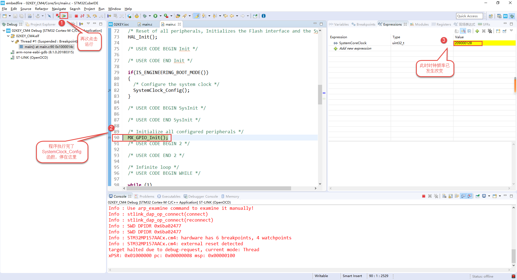Click the green Run launch button
This screenshot has height=280, width=517.
click(x=155, y=16)
